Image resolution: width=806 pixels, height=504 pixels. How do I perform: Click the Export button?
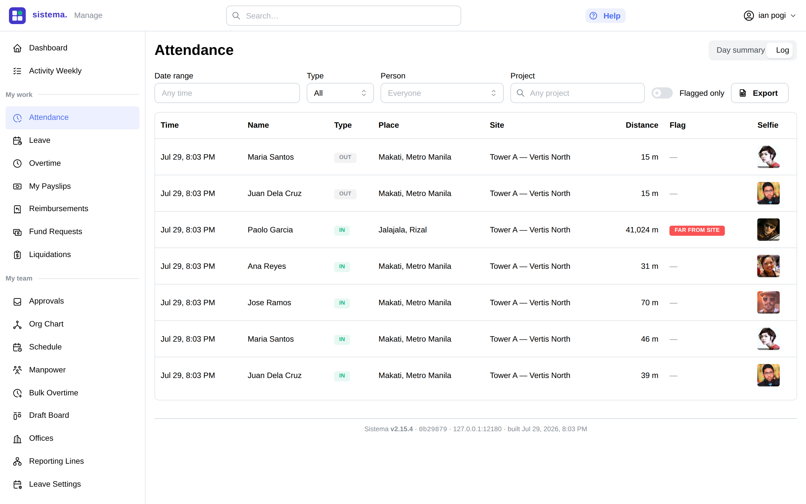[x=759, y=93]
